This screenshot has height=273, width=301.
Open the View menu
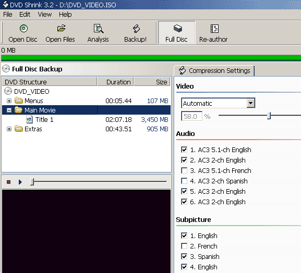tap(45, 15)
